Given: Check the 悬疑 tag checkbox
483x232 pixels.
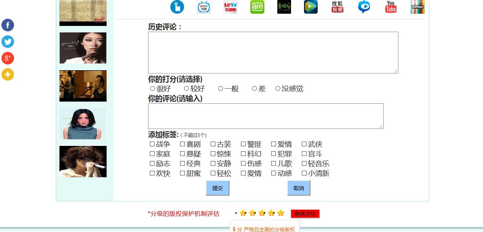Looking at the screenshot, I should (x=182, y=154).
